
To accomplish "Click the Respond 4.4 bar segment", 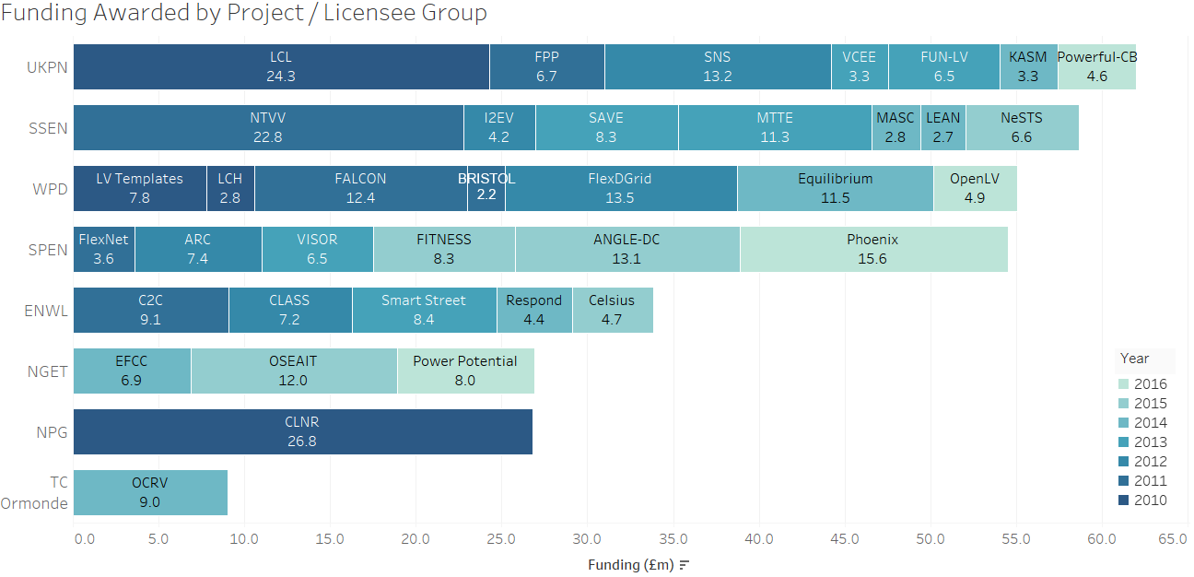I will click(534, 310).
